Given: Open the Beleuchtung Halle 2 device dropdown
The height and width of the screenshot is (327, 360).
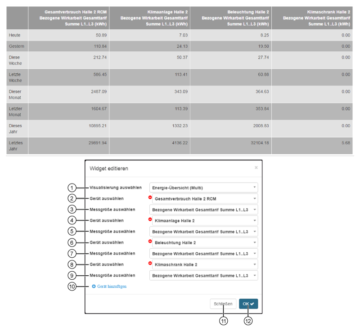Looking at the screenshot, I should click(205, 242).
